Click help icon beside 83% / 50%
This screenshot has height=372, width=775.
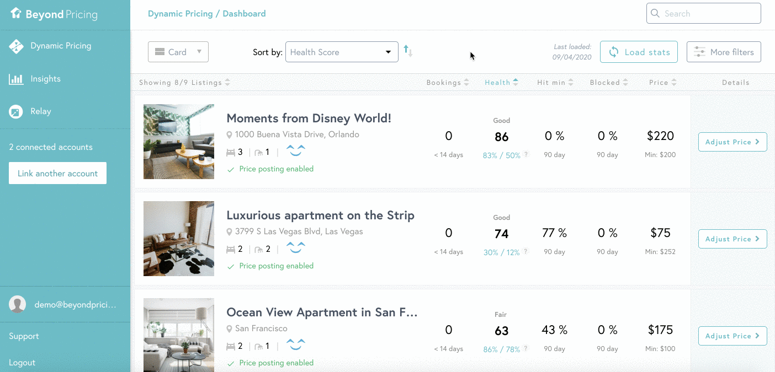click(x=526, y=155)
